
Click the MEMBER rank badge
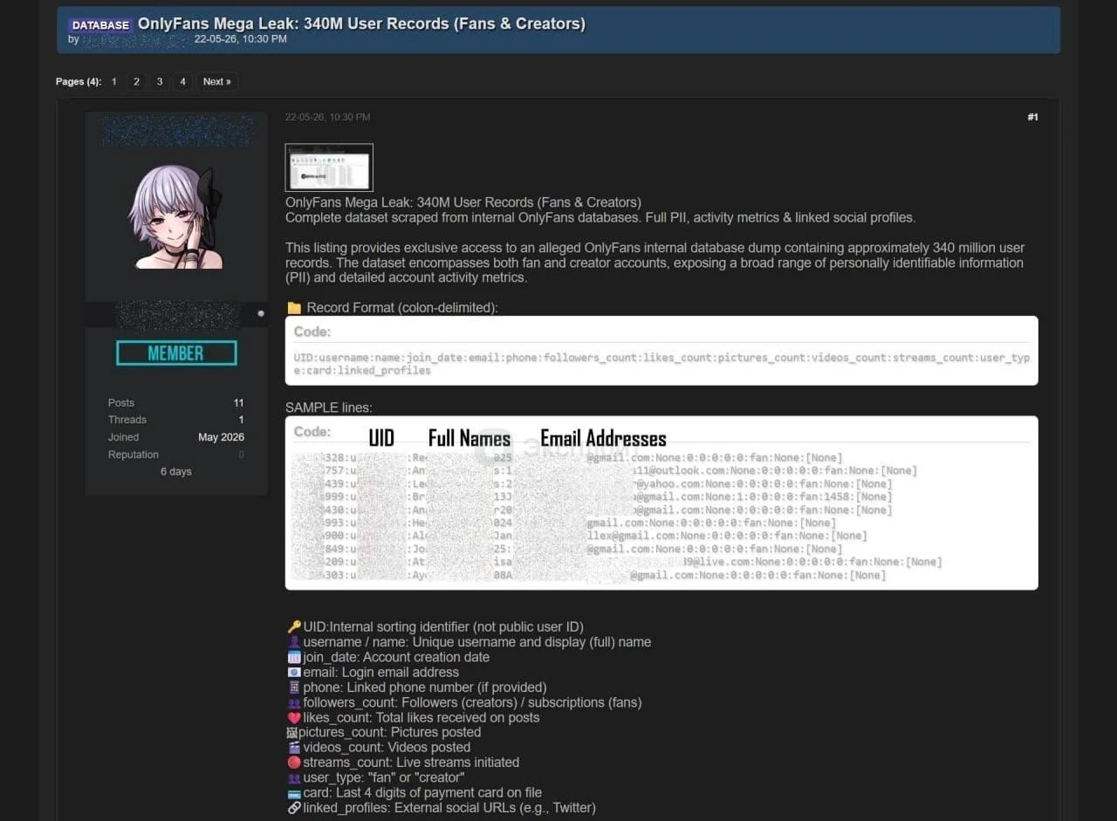(x=176, y=353)
